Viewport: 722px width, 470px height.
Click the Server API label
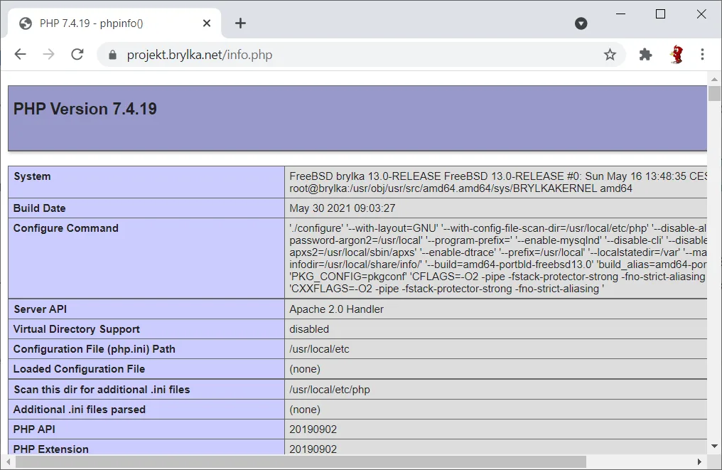tap(40, 309)
